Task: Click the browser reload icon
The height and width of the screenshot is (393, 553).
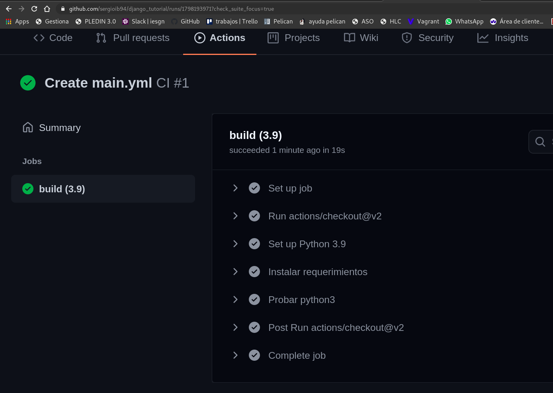Action: click(x=34, y=9)
